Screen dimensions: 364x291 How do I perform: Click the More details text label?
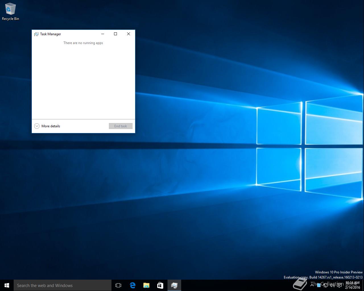point(51,126)
